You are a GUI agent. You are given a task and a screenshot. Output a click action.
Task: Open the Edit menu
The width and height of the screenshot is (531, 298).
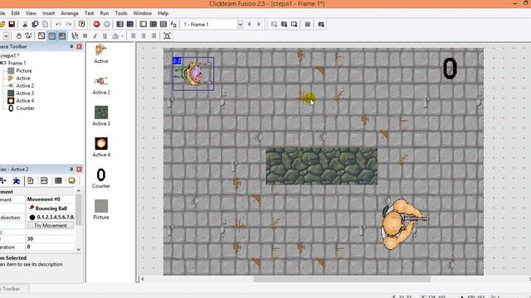click(15, 13)
